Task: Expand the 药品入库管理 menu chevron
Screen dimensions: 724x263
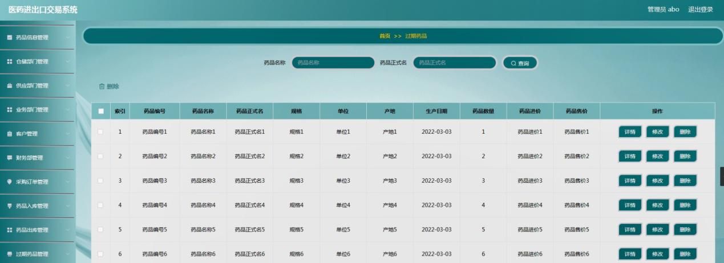Action: coord(67,206)
